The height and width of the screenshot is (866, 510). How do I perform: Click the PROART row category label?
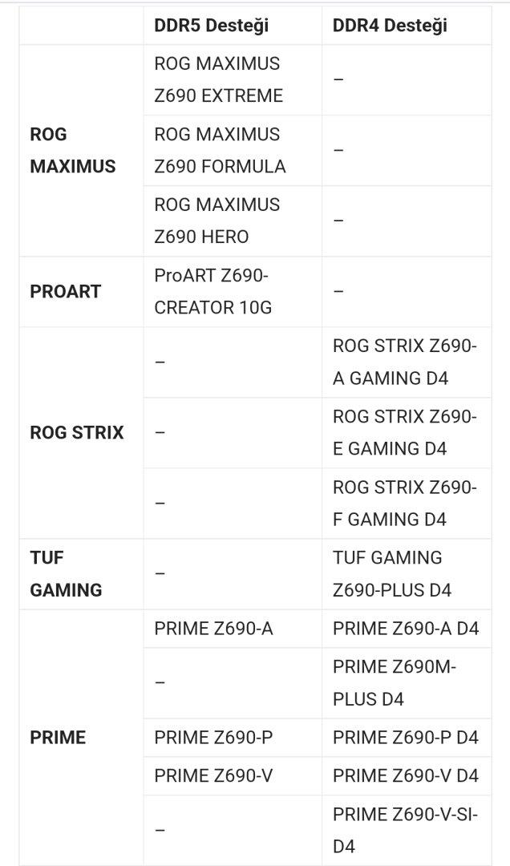point(65,291)
